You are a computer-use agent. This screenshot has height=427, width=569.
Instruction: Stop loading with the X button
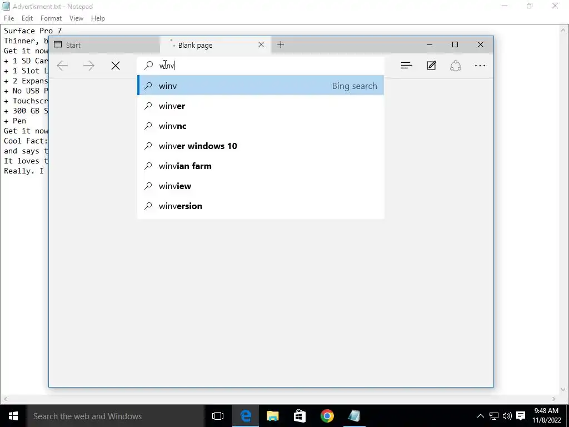click(116, 66)
